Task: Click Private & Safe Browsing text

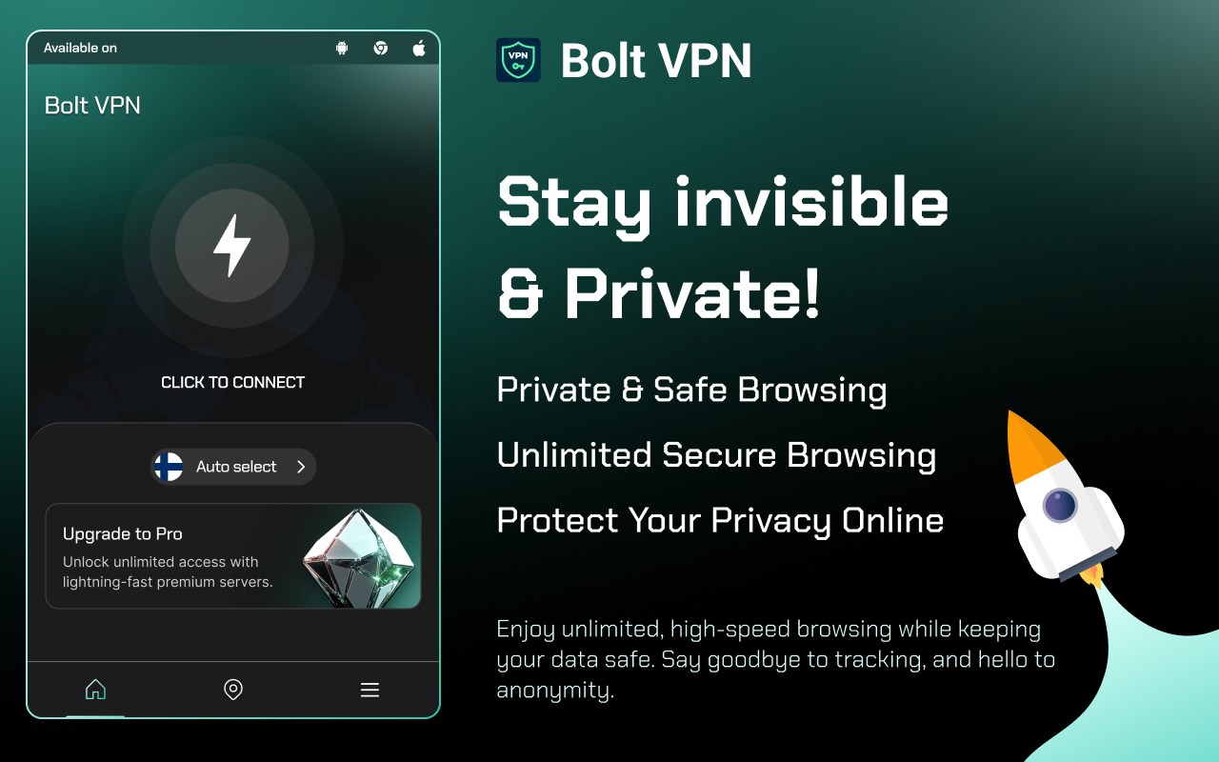Action: pos(692,390)
